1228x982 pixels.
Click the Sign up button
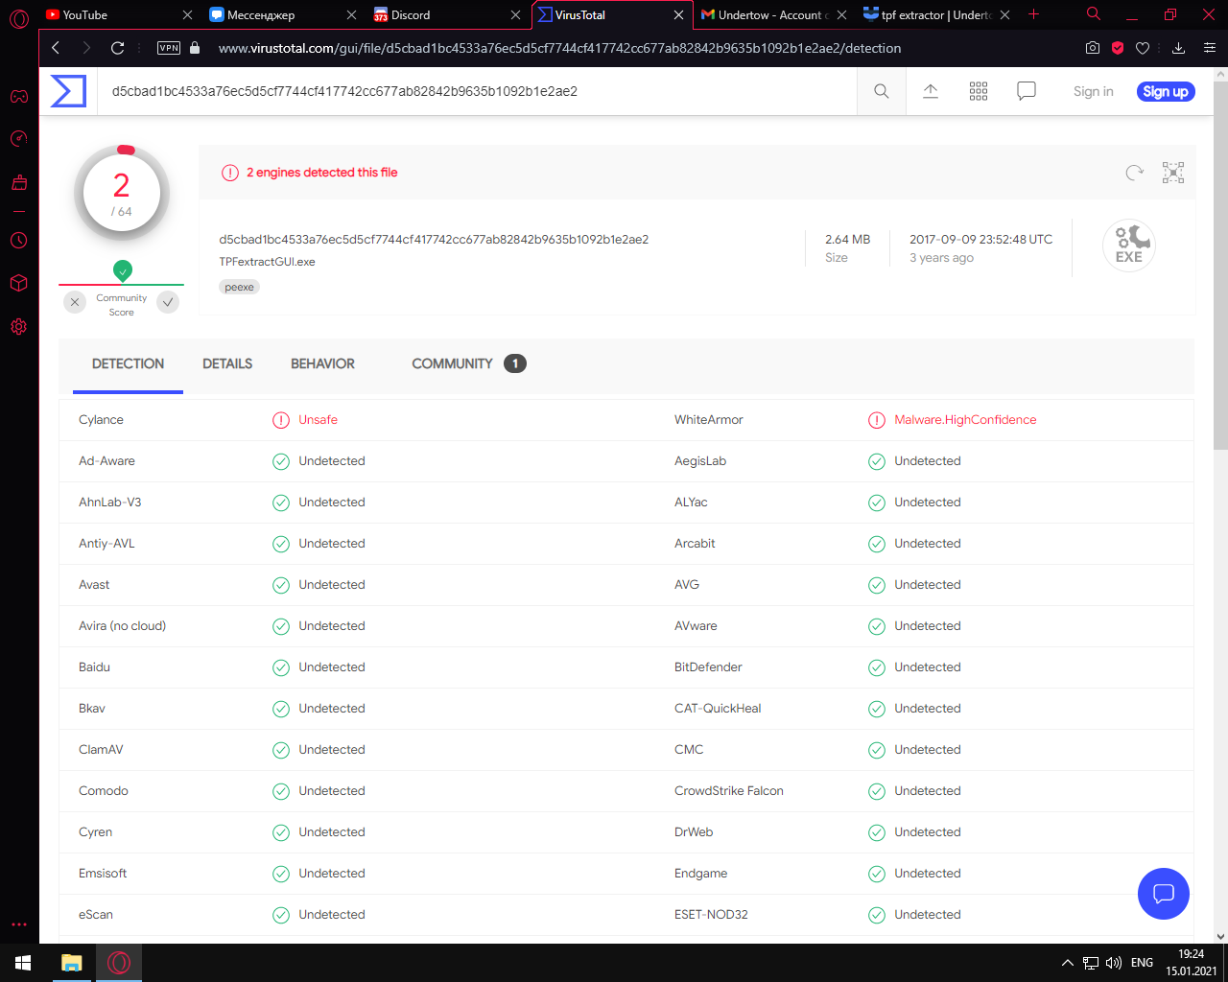(1166, 91)
